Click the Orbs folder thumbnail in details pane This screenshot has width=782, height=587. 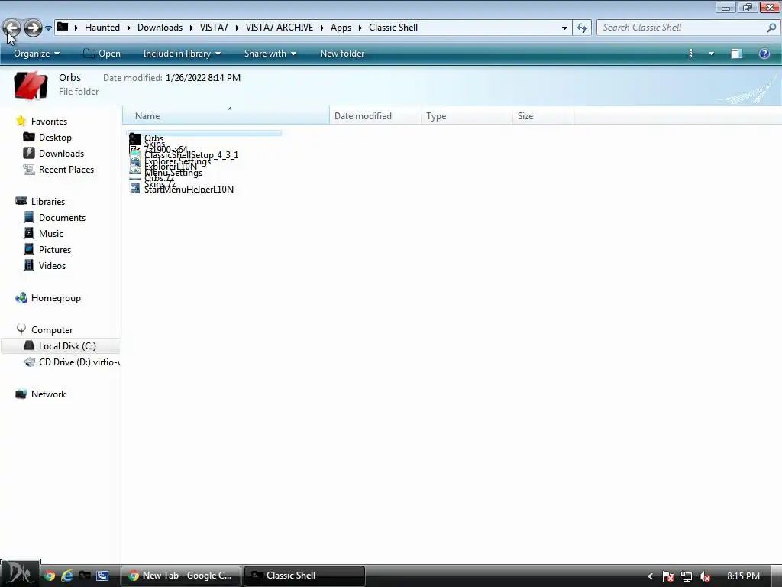[x=31, y=85]
